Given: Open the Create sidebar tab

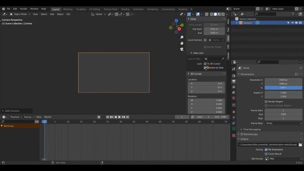Looking at the screenshot, I should (228, 56).
